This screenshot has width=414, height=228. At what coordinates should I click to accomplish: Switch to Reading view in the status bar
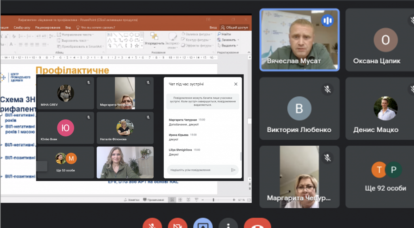[x=188, y=200]
